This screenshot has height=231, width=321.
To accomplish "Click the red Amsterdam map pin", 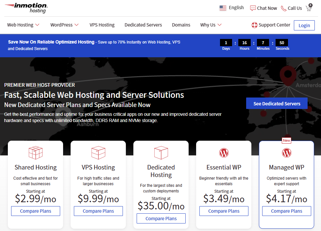I will [288, 76].
